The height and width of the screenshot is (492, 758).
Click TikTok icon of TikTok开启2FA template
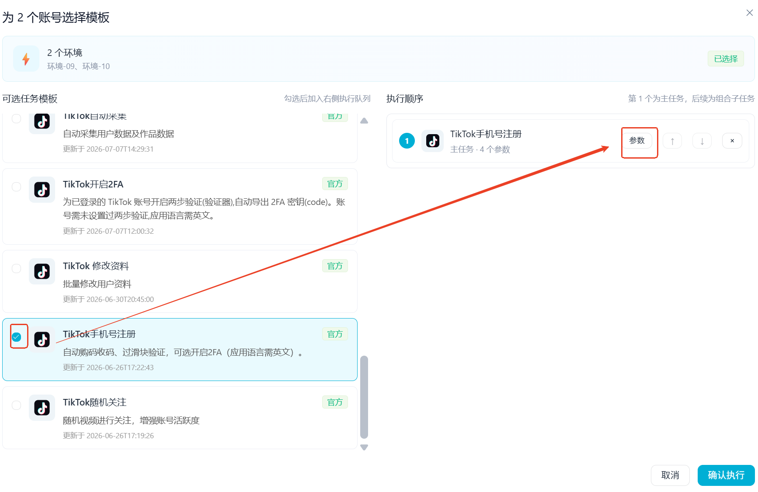click(42, 190)
